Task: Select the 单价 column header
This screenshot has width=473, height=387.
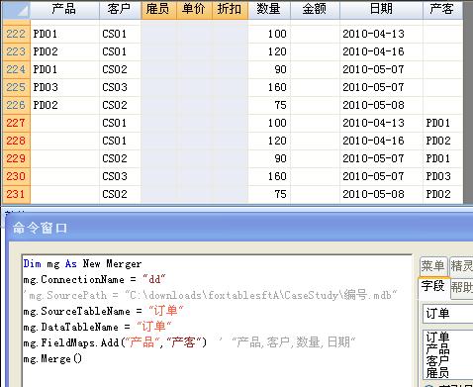Action: click(194, 9)
